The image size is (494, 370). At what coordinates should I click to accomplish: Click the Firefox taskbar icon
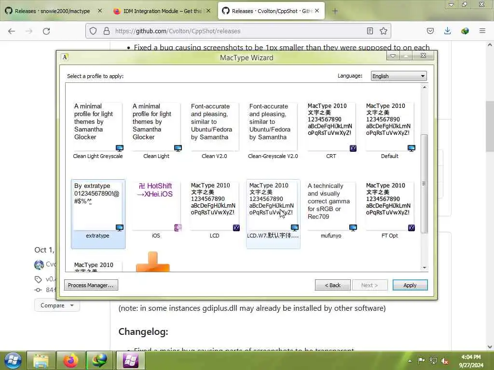(x=71, y=360)
